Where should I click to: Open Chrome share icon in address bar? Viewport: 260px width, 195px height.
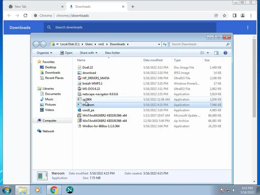[x=216, y=15]
